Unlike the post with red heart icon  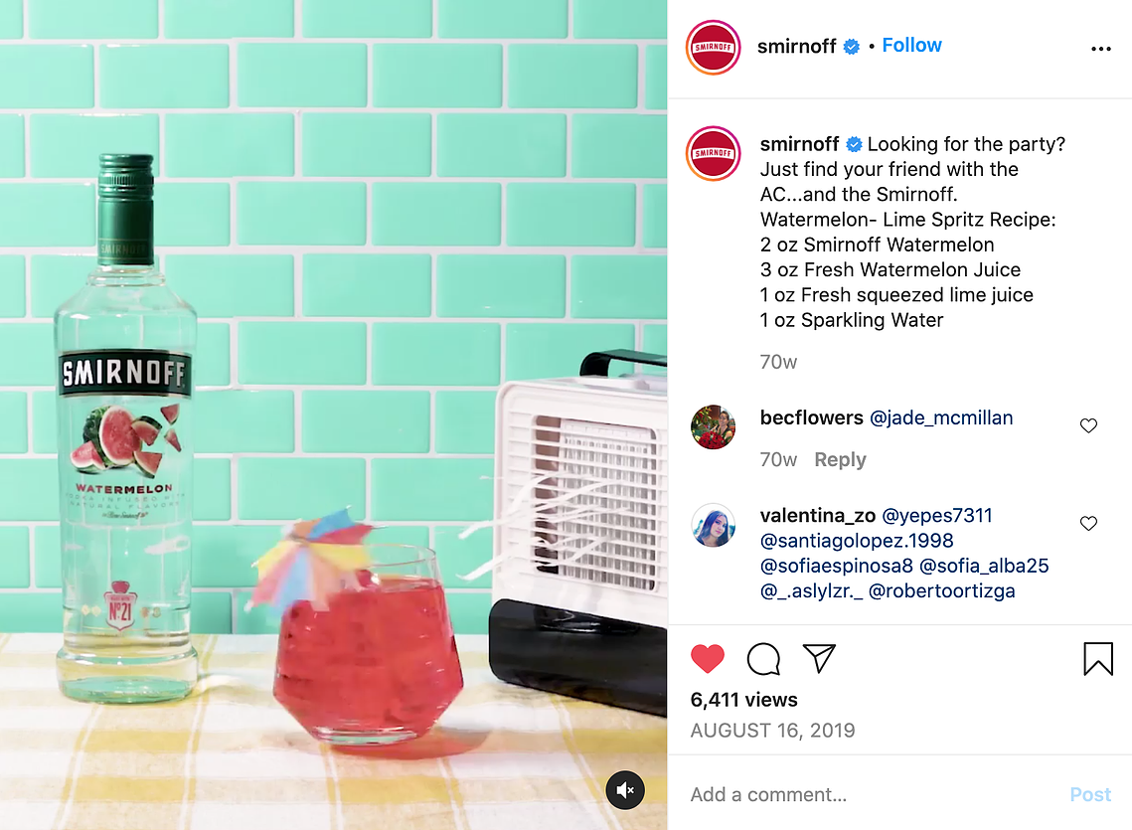(x=708, y=658)
